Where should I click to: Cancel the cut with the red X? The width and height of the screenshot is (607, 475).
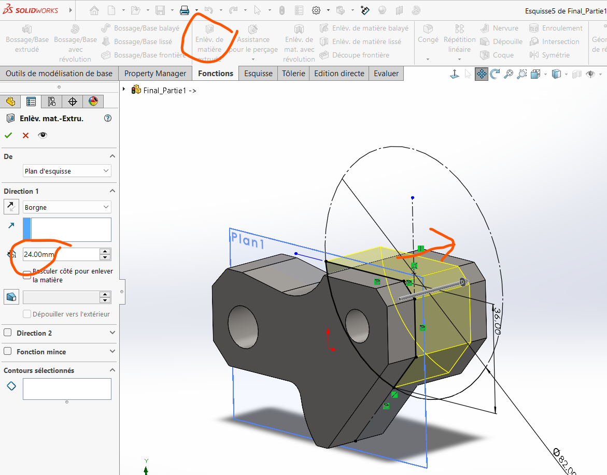[x=25, y=135]
